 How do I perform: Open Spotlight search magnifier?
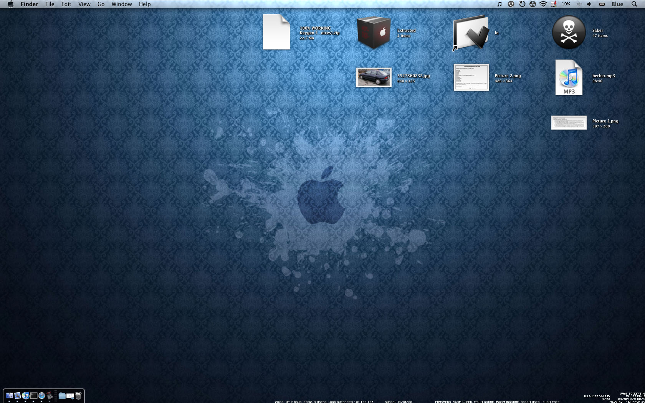tap(634, 4)
